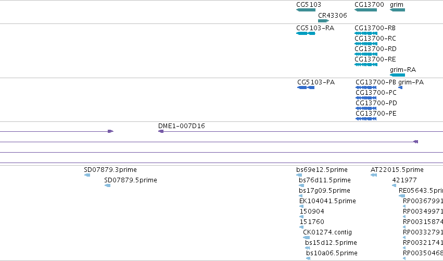Image resolution: width=443 pixels, height=261 pixels.
Task: Click the 150904 feature label
Action: [312, 212]
